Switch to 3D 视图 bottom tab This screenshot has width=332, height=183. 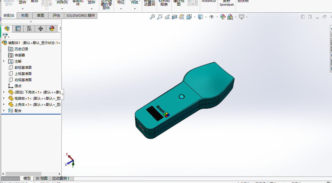tap(41, 178)
